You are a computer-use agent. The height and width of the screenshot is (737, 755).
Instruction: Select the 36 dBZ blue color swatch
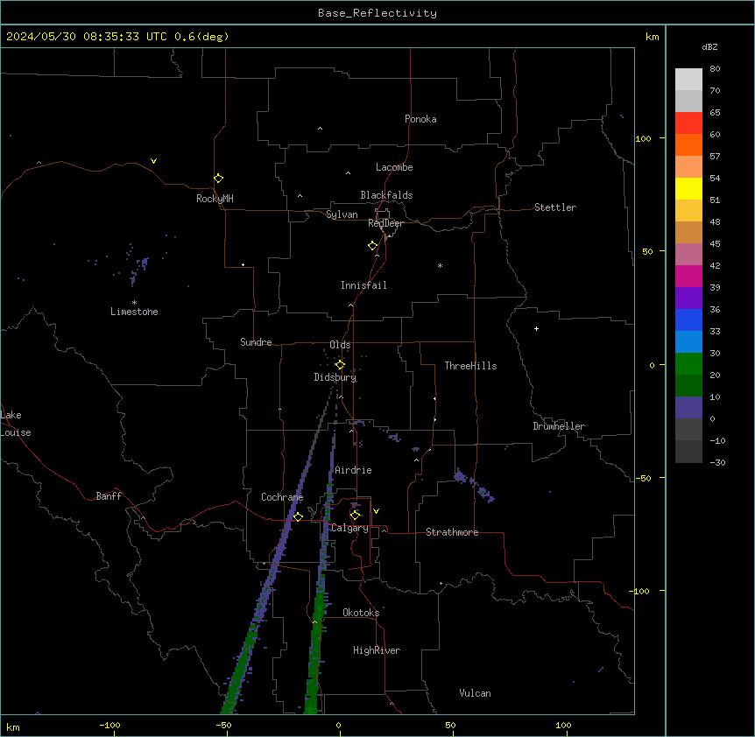(x=688, y=319)
